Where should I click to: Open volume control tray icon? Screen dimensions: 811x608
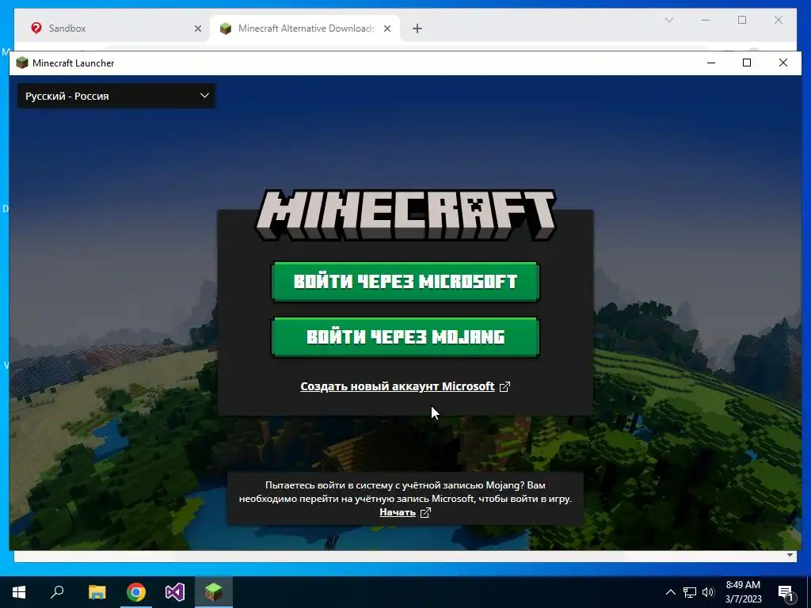pyautogui.click(x=708, y=592)
